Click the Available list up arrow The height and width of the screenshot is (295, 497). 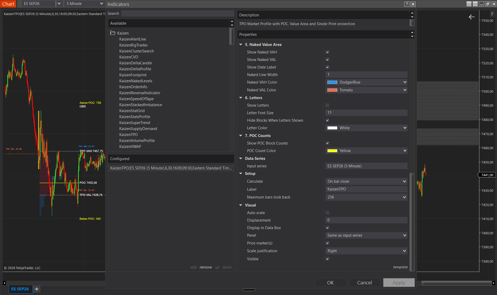[x=232, y=21]
